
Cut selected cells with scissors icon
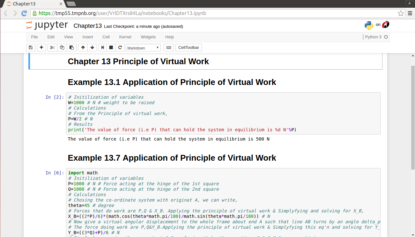[x=53, y=48]
